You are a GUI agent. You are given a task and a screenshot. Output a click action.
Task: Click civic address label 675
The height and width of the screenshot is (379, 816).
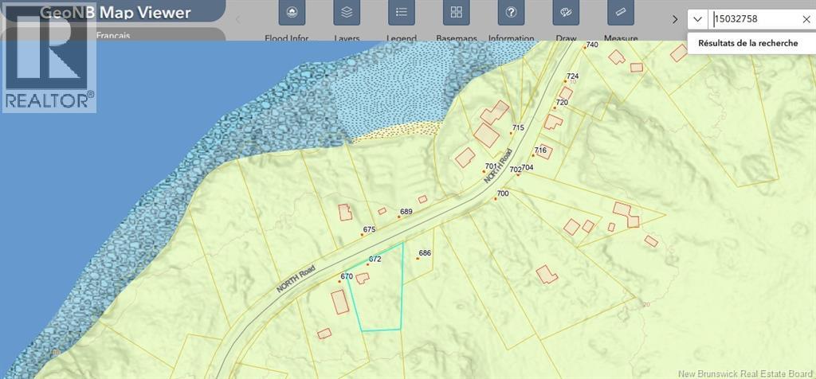click(370, 229)
